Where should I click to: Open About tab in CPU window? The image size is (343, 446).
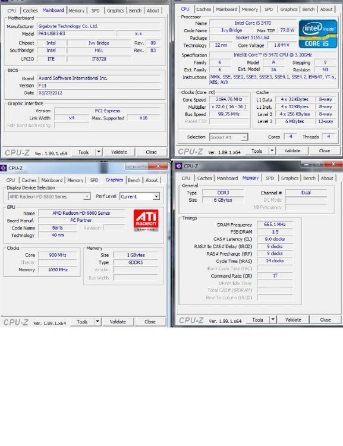(326, 10)
